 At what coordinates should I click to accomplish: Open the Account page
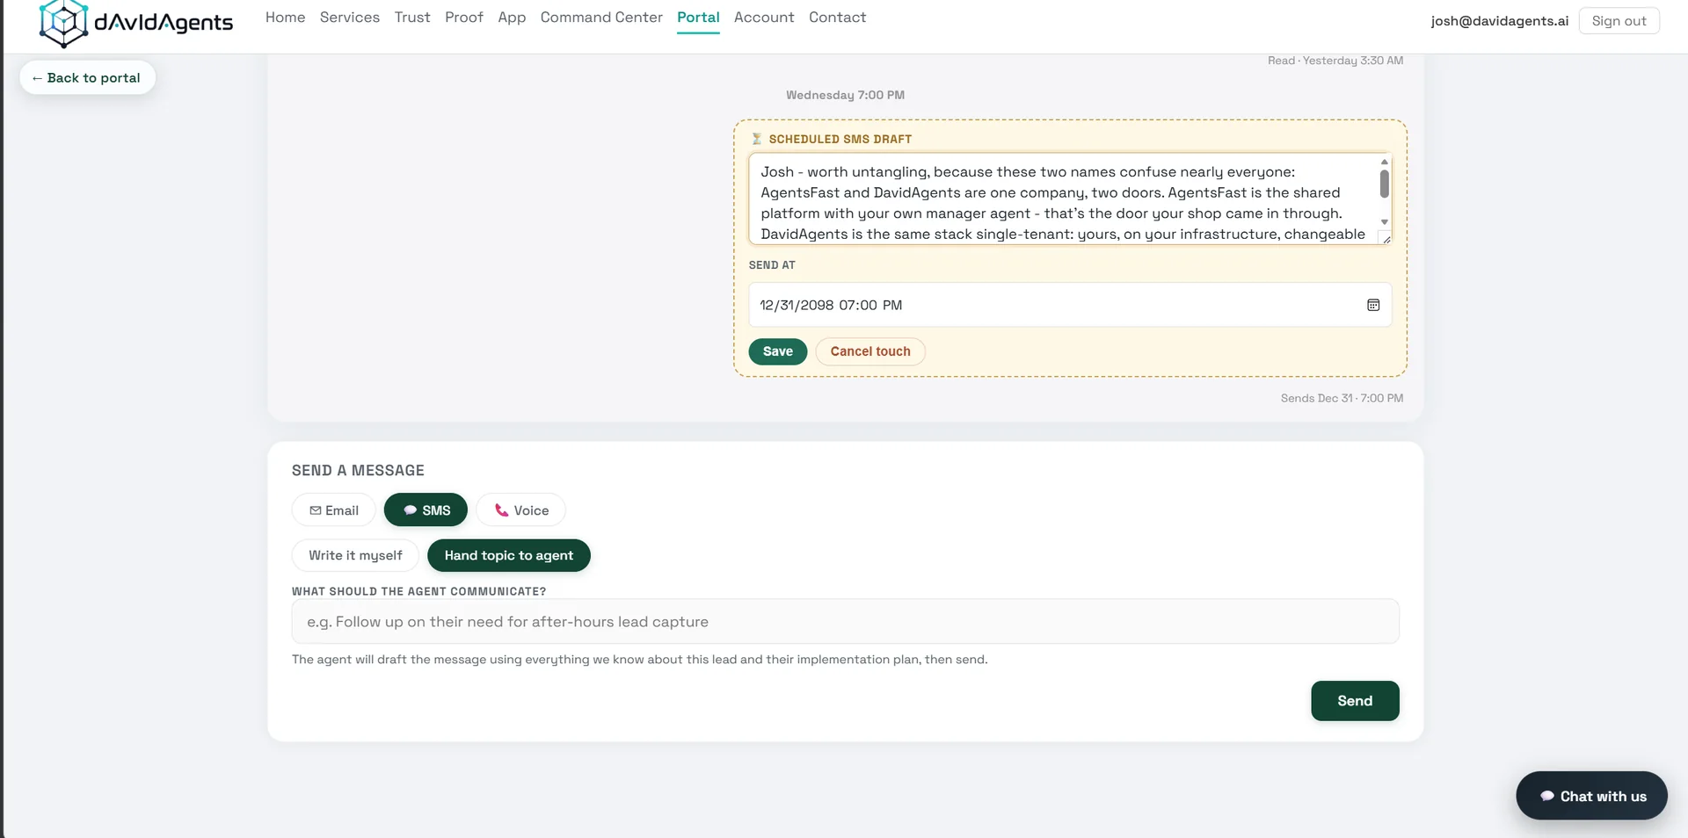click(764, 18)
